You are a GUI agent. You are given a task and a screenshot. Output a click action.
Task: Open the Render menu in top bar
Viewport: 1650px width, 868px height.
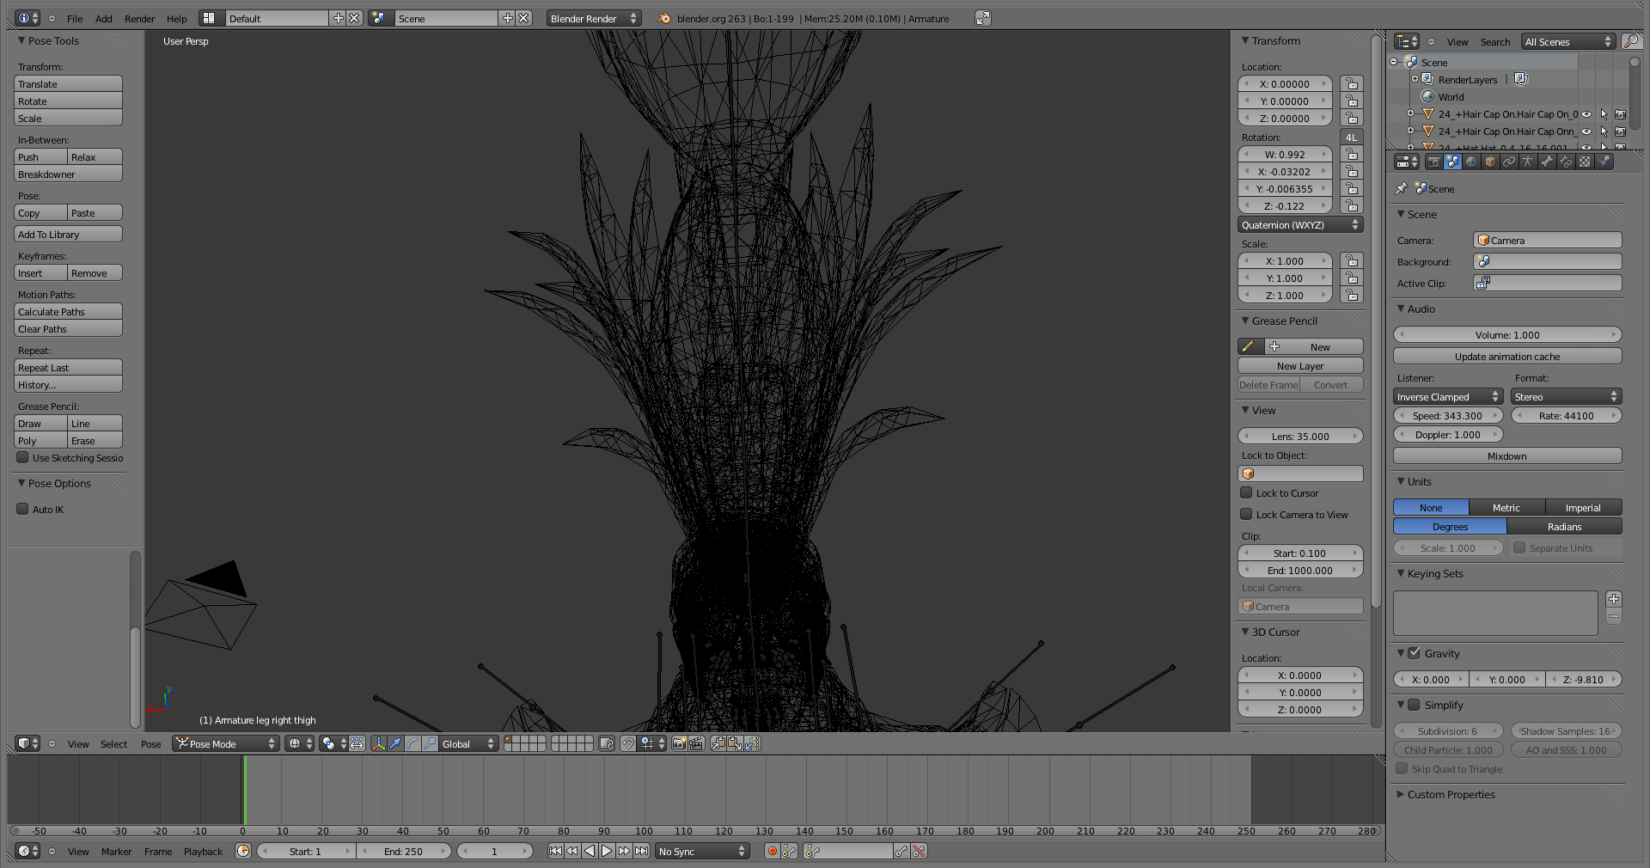coord(139,18)
